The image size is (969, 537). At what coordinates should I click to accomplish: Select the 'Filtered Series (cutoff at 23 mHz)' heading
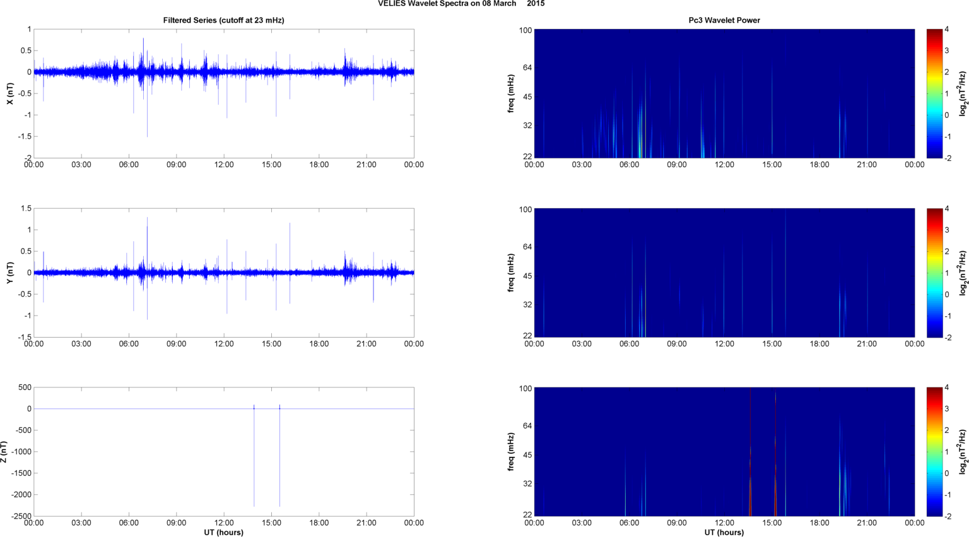223,20
